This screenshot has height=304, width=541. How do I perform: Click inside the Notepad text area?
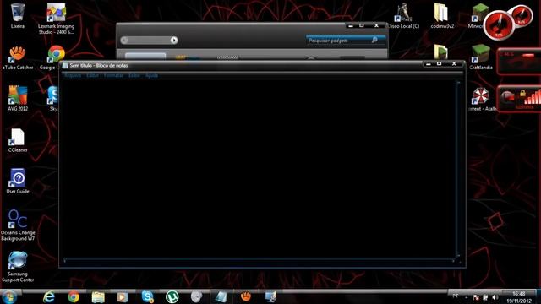pos(259,168)
